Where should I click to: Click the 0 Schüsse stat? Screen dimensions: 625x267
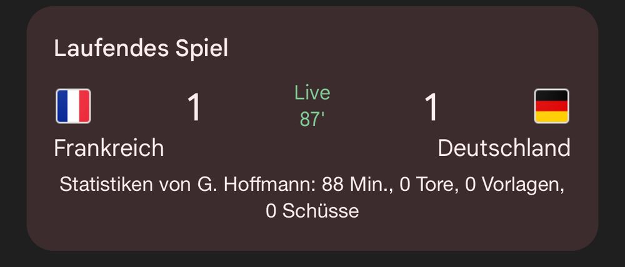312,211
